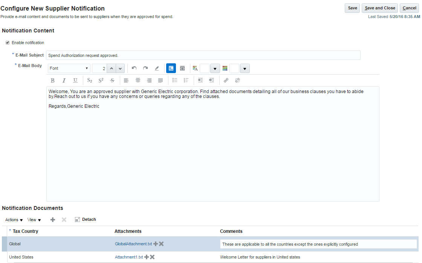
Task: Add attachment next to GlobalAttachment.txt
Action: click(156, 244)
